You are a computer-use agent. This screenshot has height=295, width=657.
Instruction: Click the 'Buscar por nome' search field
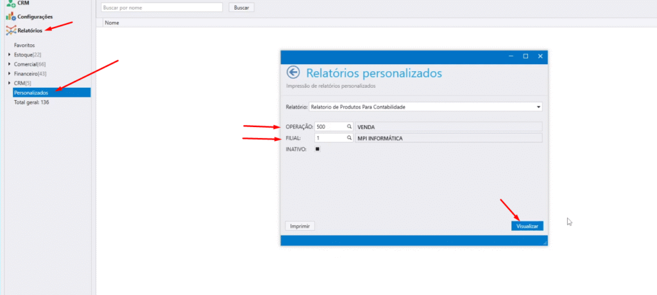tap(162, 8)
